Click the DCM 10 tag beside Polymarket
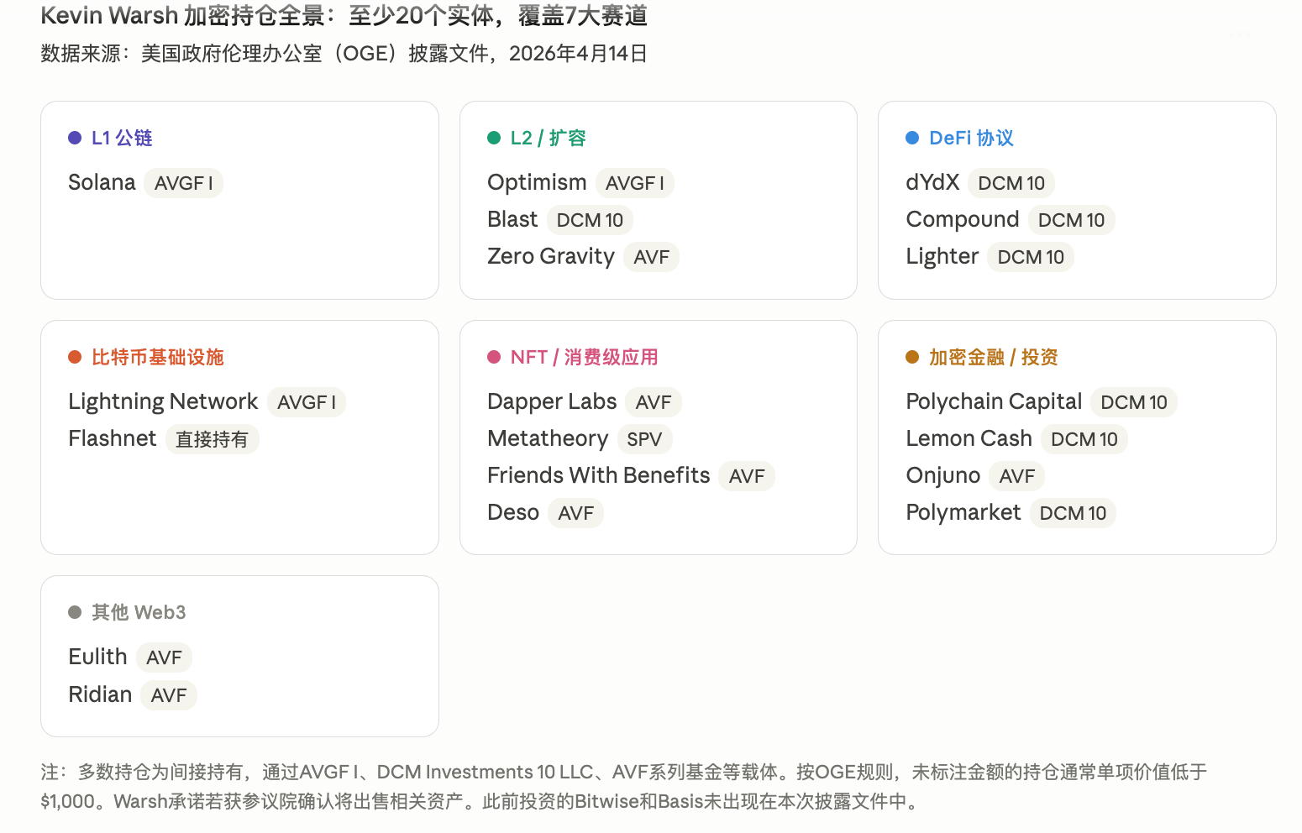Viewport: 1302px width, 833px height. coord(1073,513)
